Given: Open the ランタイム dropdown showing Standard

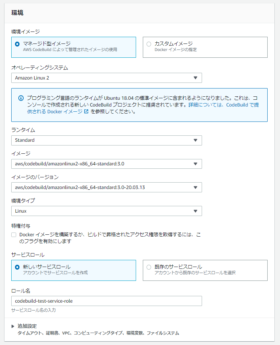Looking at the screenshot, I should click(x=106, y=140).
